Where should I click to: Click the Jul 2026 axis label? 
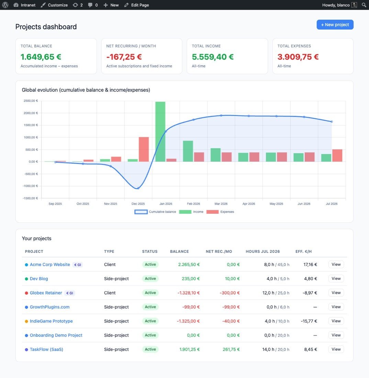click(332, 204)
